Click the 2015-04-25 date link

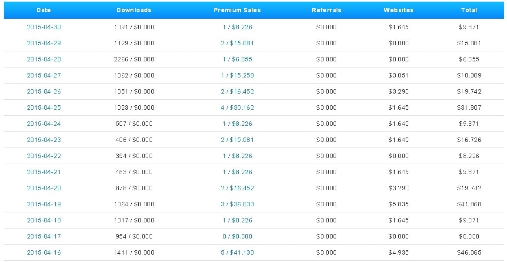(44, 107)
